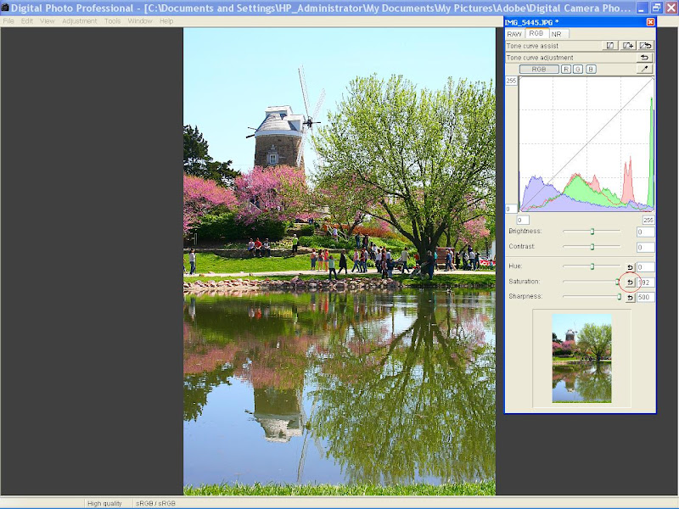
Task: Toggle the combined RGB channel button
Action: click(x=539, y=69)
